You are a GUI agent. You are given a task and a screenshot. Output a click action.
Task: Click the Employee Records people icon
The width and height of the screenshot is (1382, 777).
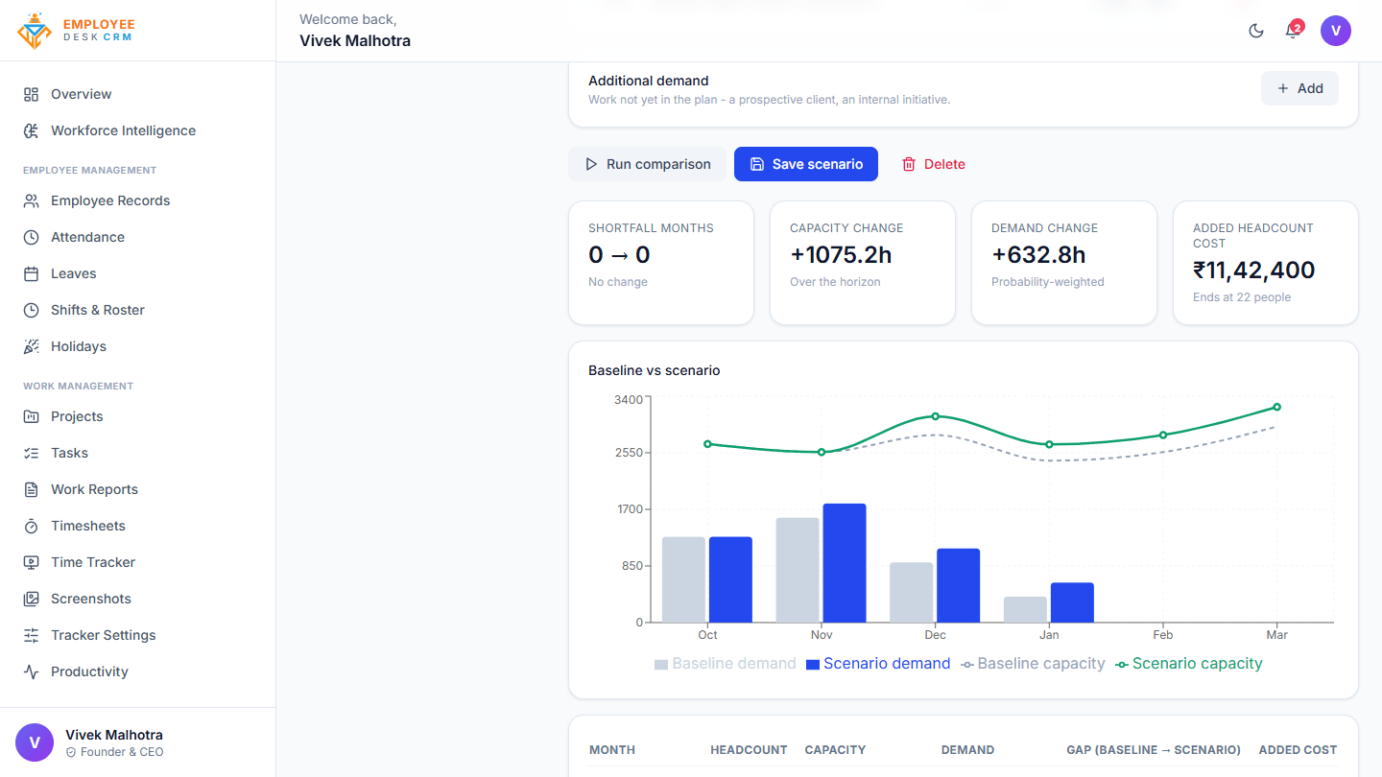pyautogui.click(x=32, y=200)
